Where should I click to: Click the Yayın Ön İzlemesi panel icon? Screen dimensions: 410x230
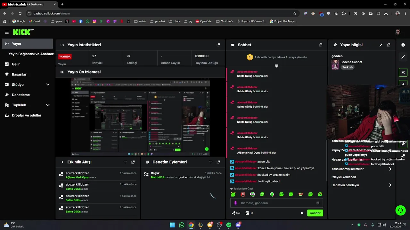[x=62, y=72]
